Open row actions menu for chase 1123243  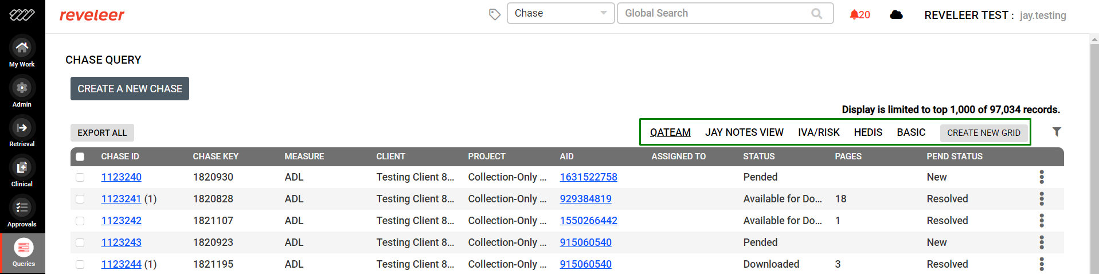point(1042,242)
